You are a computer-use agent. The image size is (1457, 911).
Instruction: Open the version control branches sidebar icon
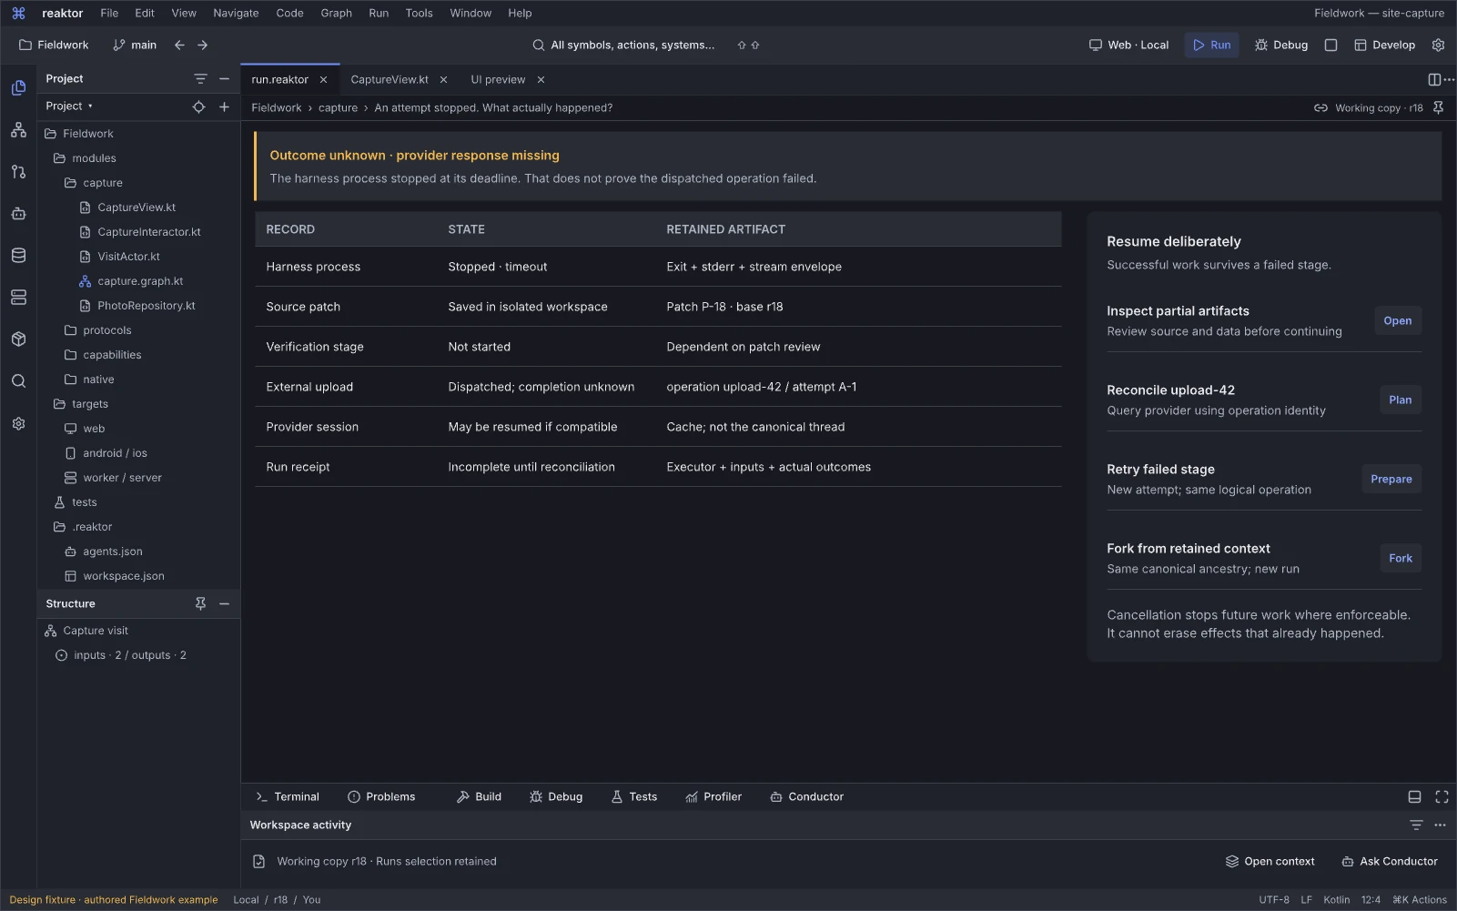click(x=18, y=172)
